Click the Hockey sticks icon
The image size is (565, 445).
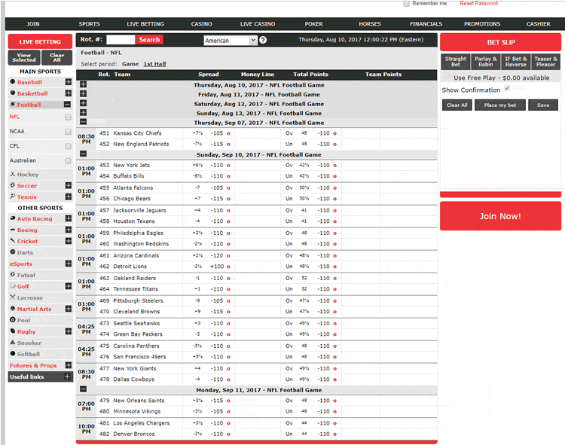[13, 174]
